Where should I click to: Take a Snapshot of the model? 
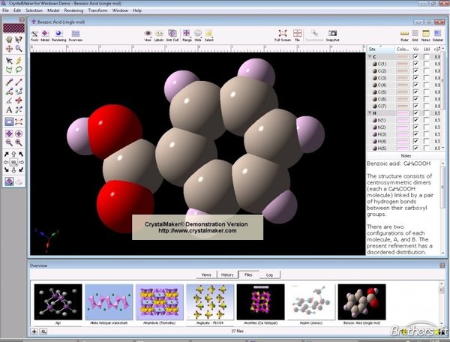pos(333,34)
